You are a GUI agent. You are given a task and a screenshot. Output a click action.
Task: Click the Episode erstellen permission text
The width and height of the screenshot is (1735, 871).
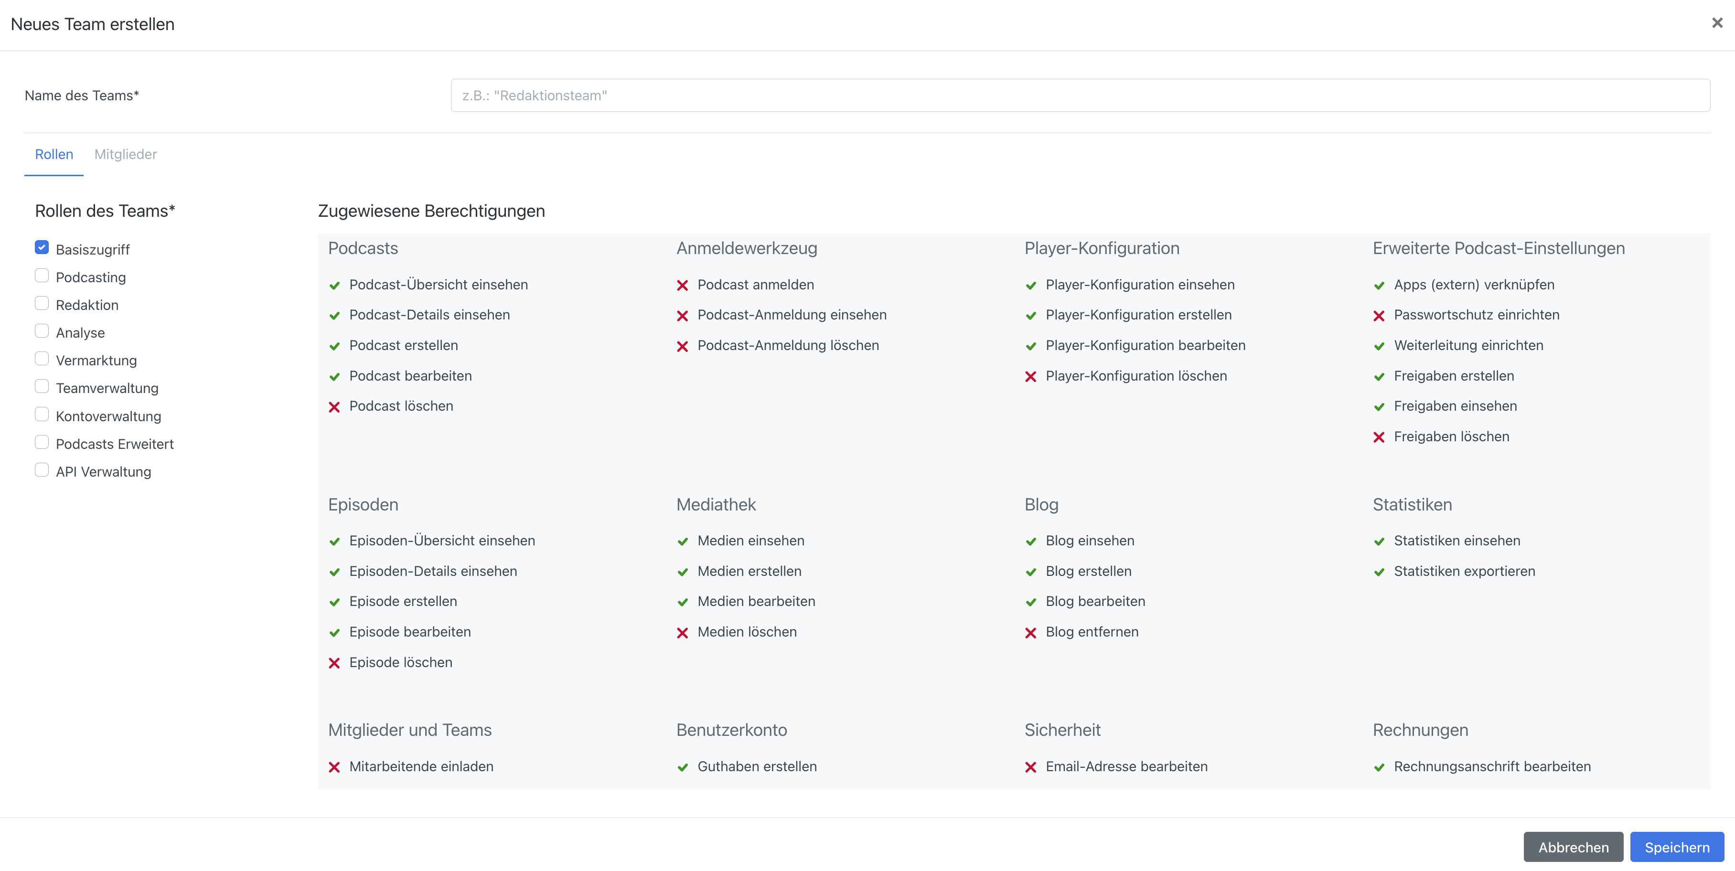403,601
